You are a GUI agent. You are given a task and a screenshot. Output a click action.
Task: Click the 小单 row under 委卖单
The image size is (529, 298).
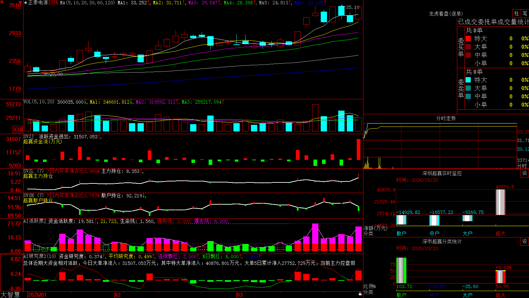tap(497, 105)
